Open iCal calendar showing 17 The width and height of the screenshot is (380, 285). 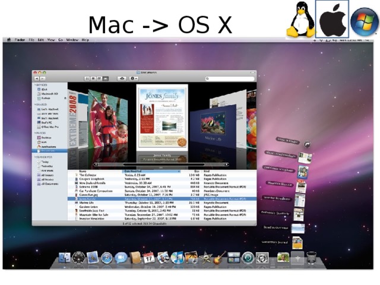pos(149,258)
